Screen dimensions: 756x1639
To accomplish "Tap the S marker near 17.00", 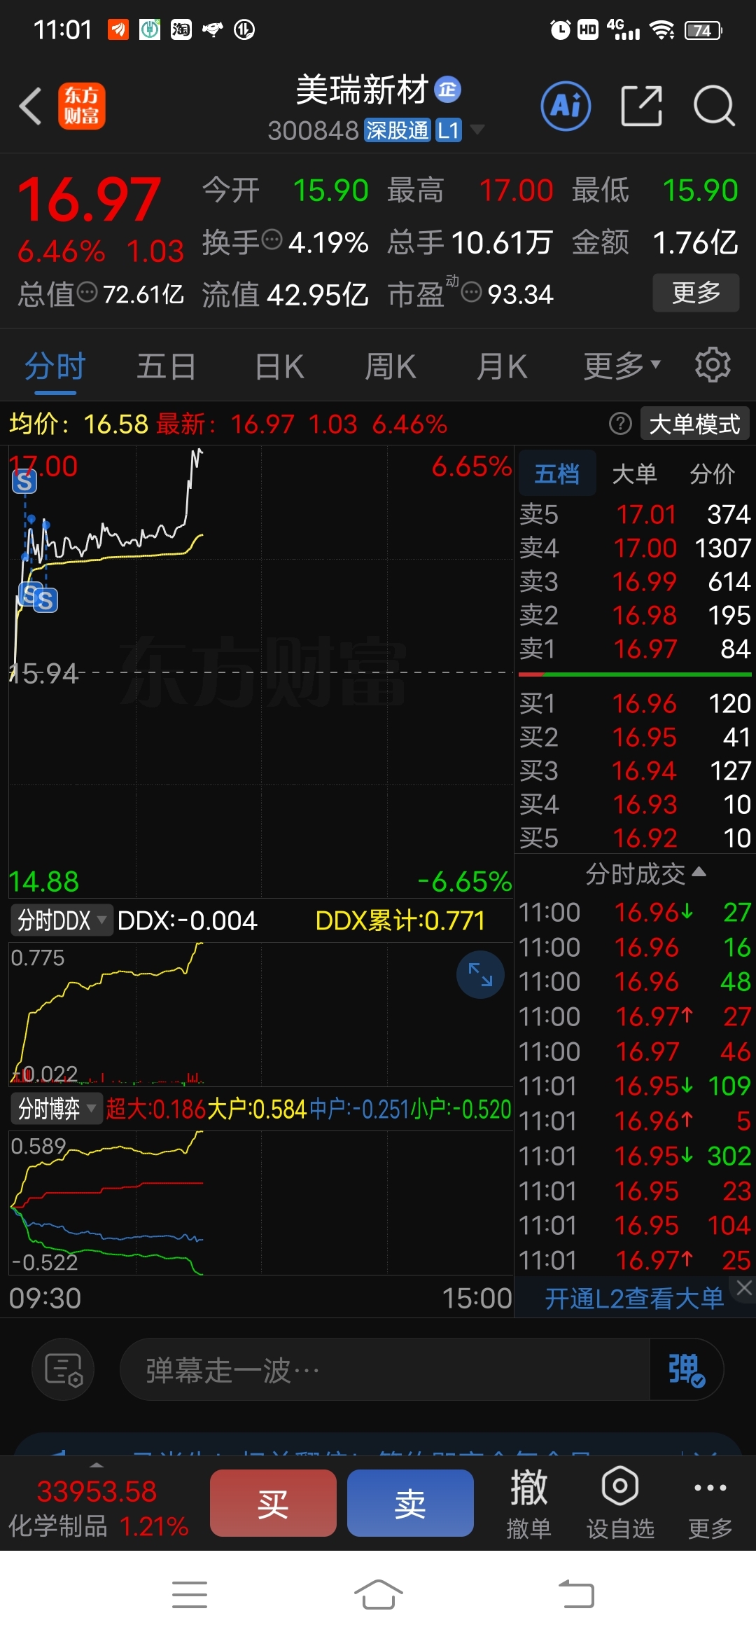I will pos(24,481).
